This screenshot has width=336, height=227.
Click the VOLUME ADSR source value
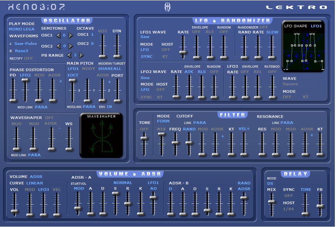point(36,177)
